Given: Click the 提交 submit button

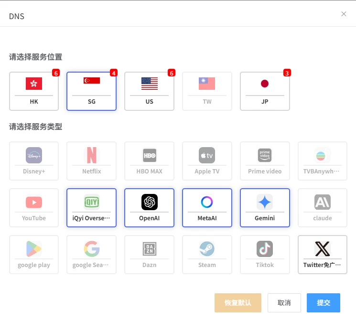Looking at the screenshot, I should (x=323, y=303).
